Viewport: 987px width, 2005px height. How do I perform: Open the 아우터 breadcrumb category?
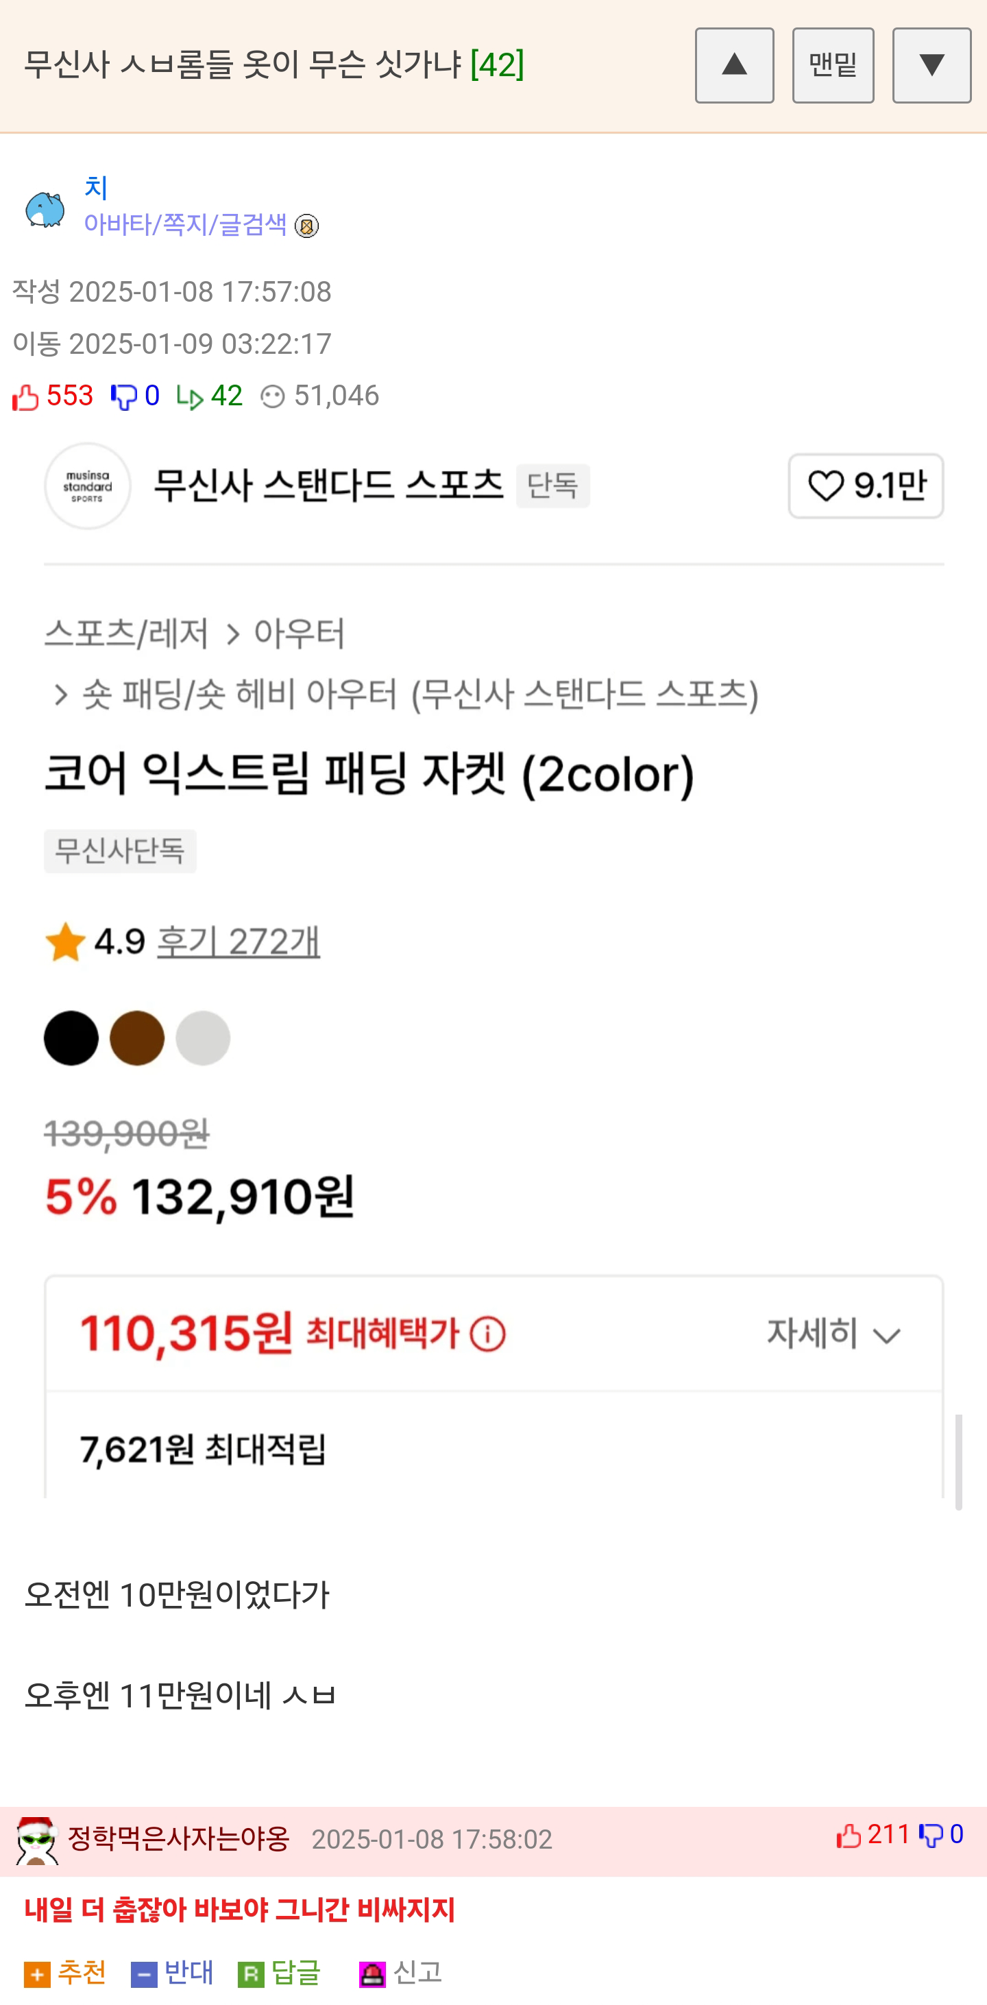pos(300,634)
